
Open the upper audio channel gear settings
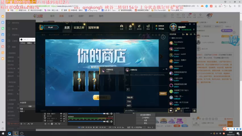click(x=111, y=114)
